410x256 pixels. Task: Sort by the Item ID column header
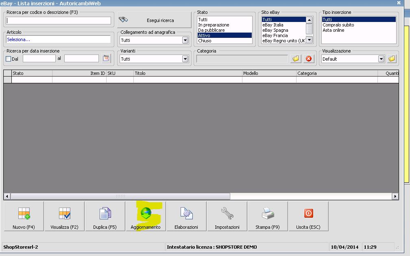coord(79,73)
